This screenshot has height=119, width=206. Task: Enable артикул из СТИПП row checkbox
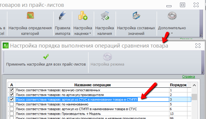tap(12, 109)
